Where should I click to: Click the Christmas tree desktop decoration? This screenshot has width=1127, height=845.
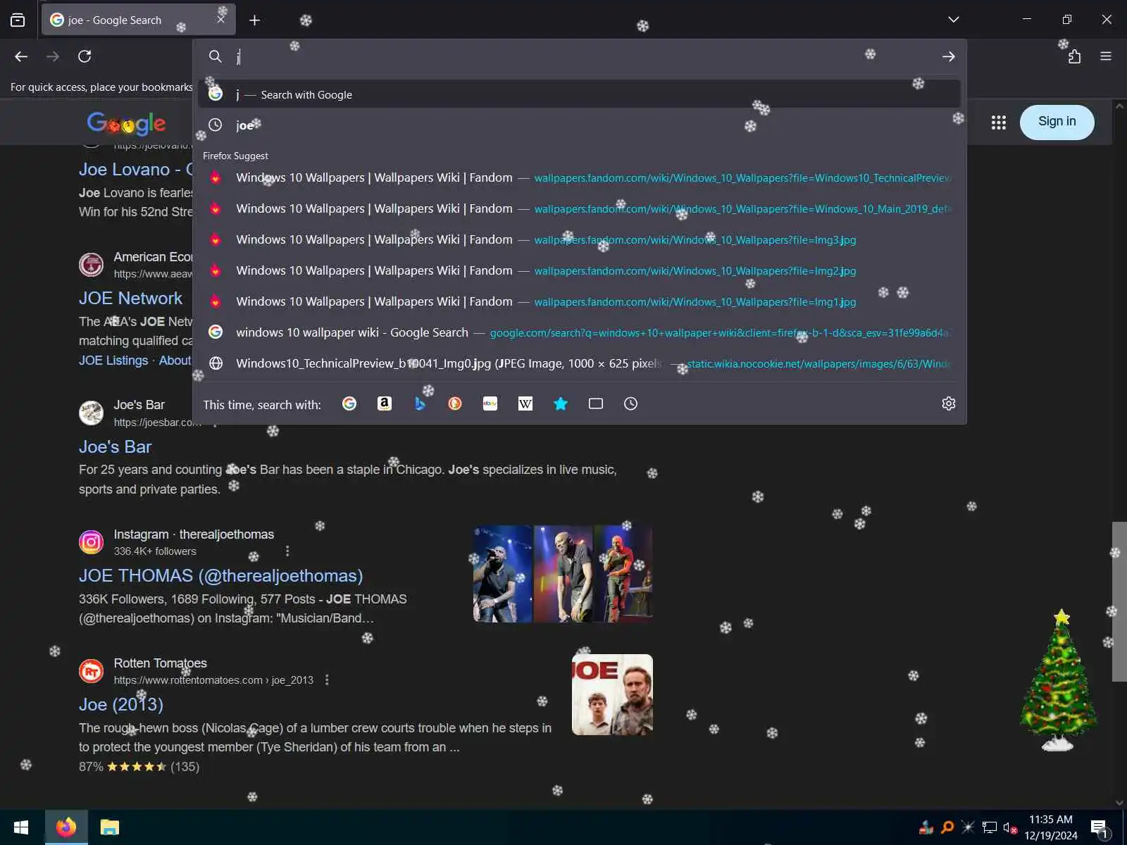click(x=1058, y=680)
